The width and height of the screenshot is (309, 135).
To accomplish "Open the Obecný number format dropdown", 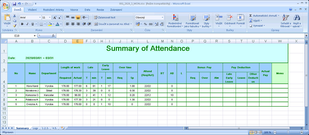I will (x=163, y=17).
